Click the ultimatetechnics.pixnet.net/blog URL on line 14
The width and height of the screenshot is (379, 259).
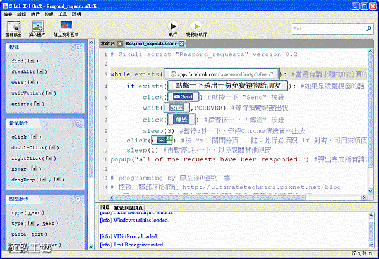click(x=262, y=187)
